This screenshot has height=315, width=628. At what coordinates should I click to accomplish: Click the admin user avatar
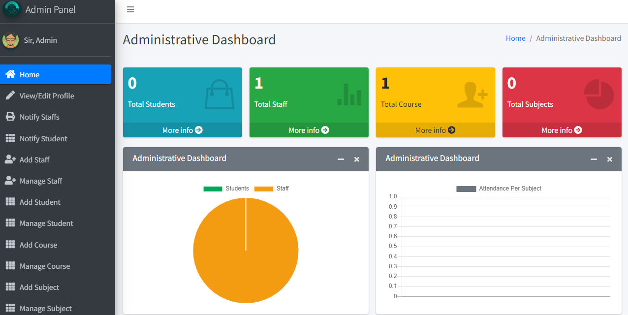10,40
